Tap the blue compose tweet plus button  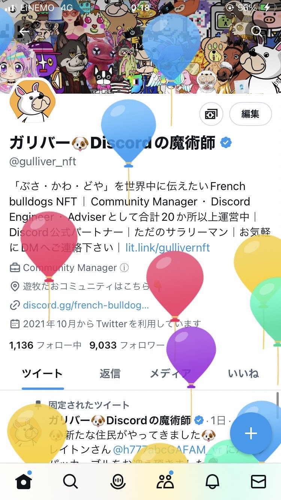[251, 433]
